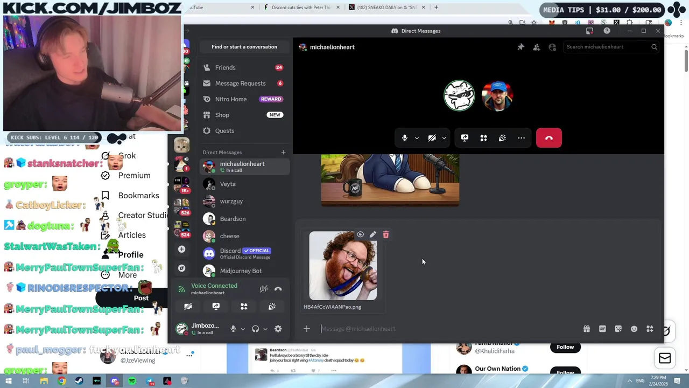Open Steam from the Windows taskbar

point(79,381)
